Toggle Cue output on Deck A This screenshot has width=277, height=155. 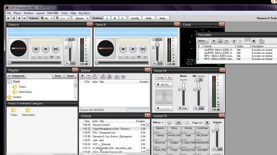[73, 63]
